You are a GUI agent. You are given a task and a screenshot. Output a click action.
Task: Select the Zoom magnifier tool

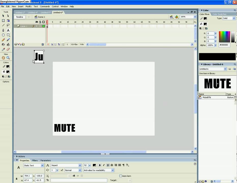8,58
